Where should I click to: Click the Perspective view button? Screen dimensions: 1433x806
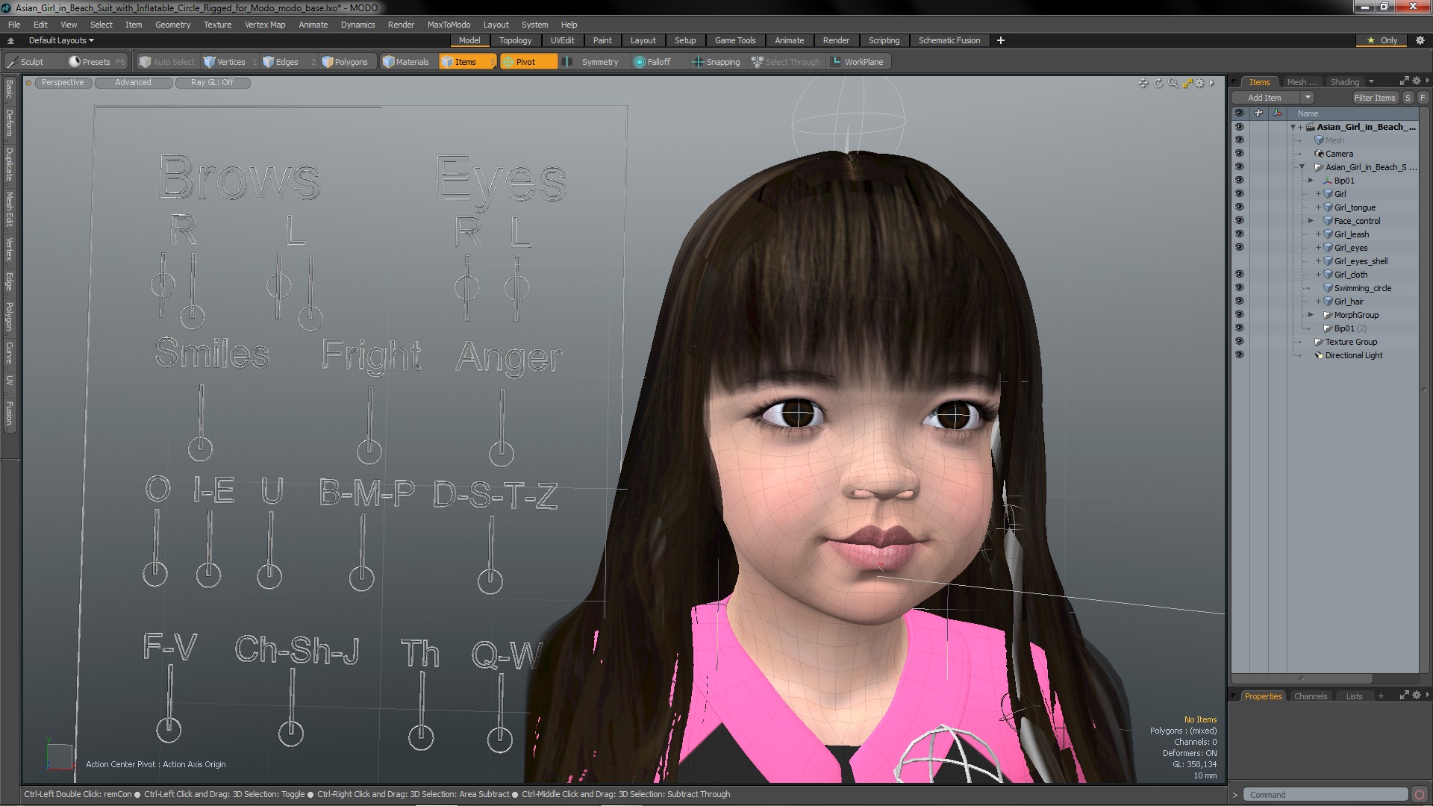point(63,83)
